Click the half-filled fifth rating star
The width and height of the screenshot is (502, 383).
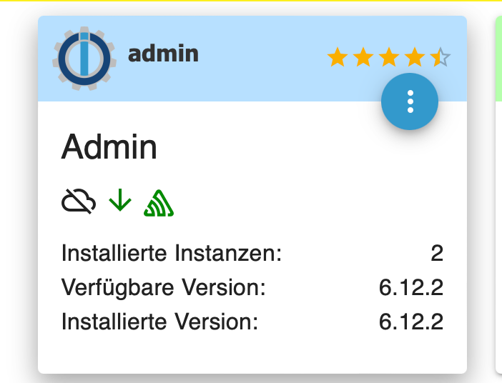click(440, 57)
